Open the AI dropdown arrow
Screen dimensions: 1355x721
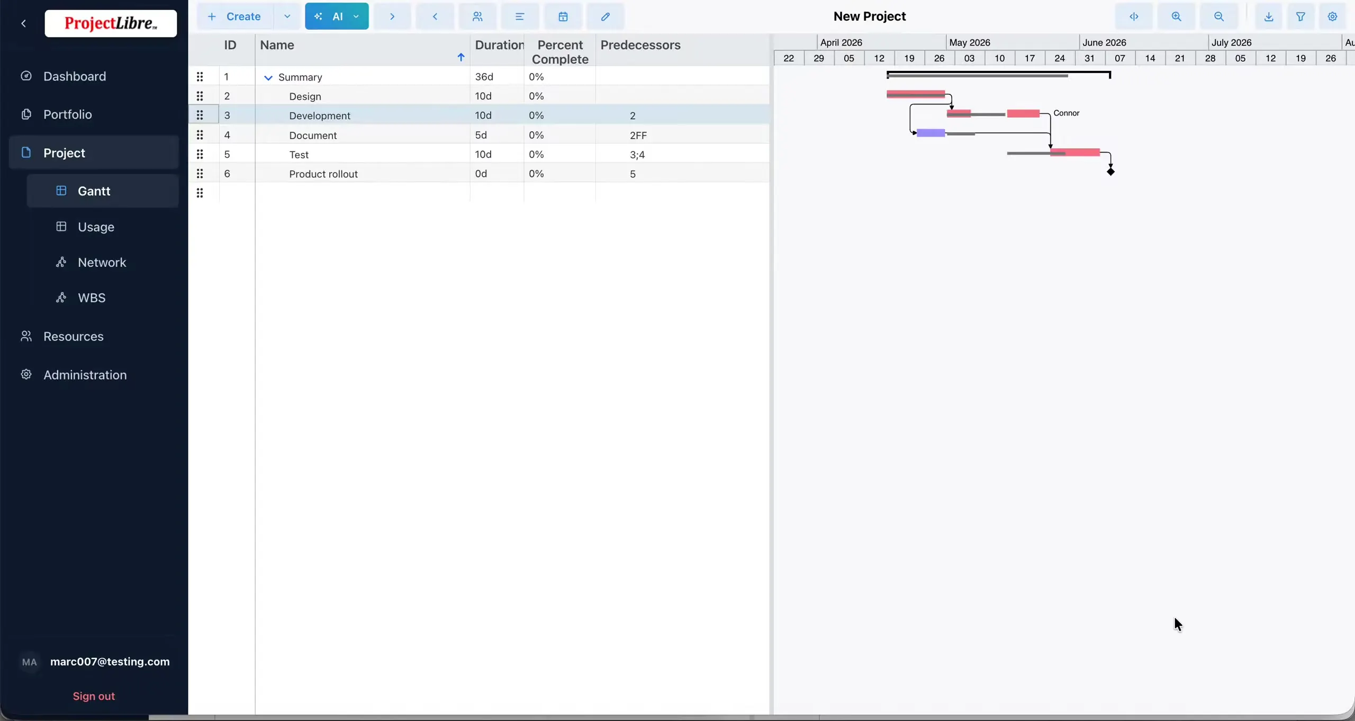point(356,16)
